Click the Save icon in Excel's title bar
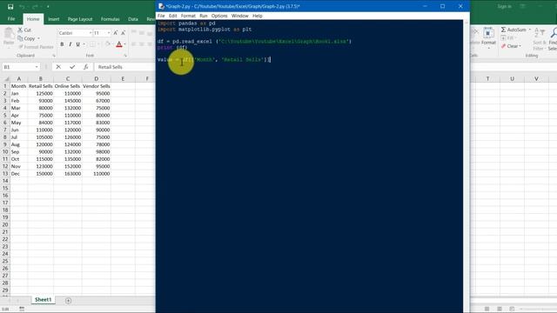 click(10, 6)
